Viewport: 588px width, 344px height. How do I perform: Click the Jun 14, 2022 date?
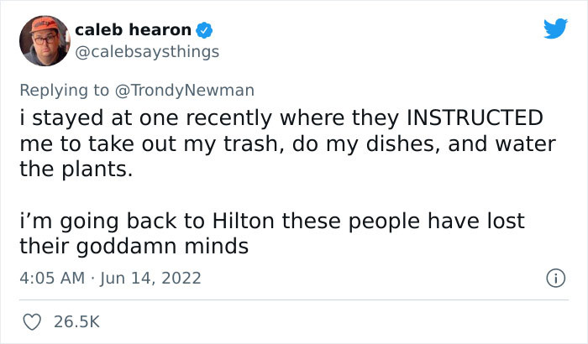150,278
